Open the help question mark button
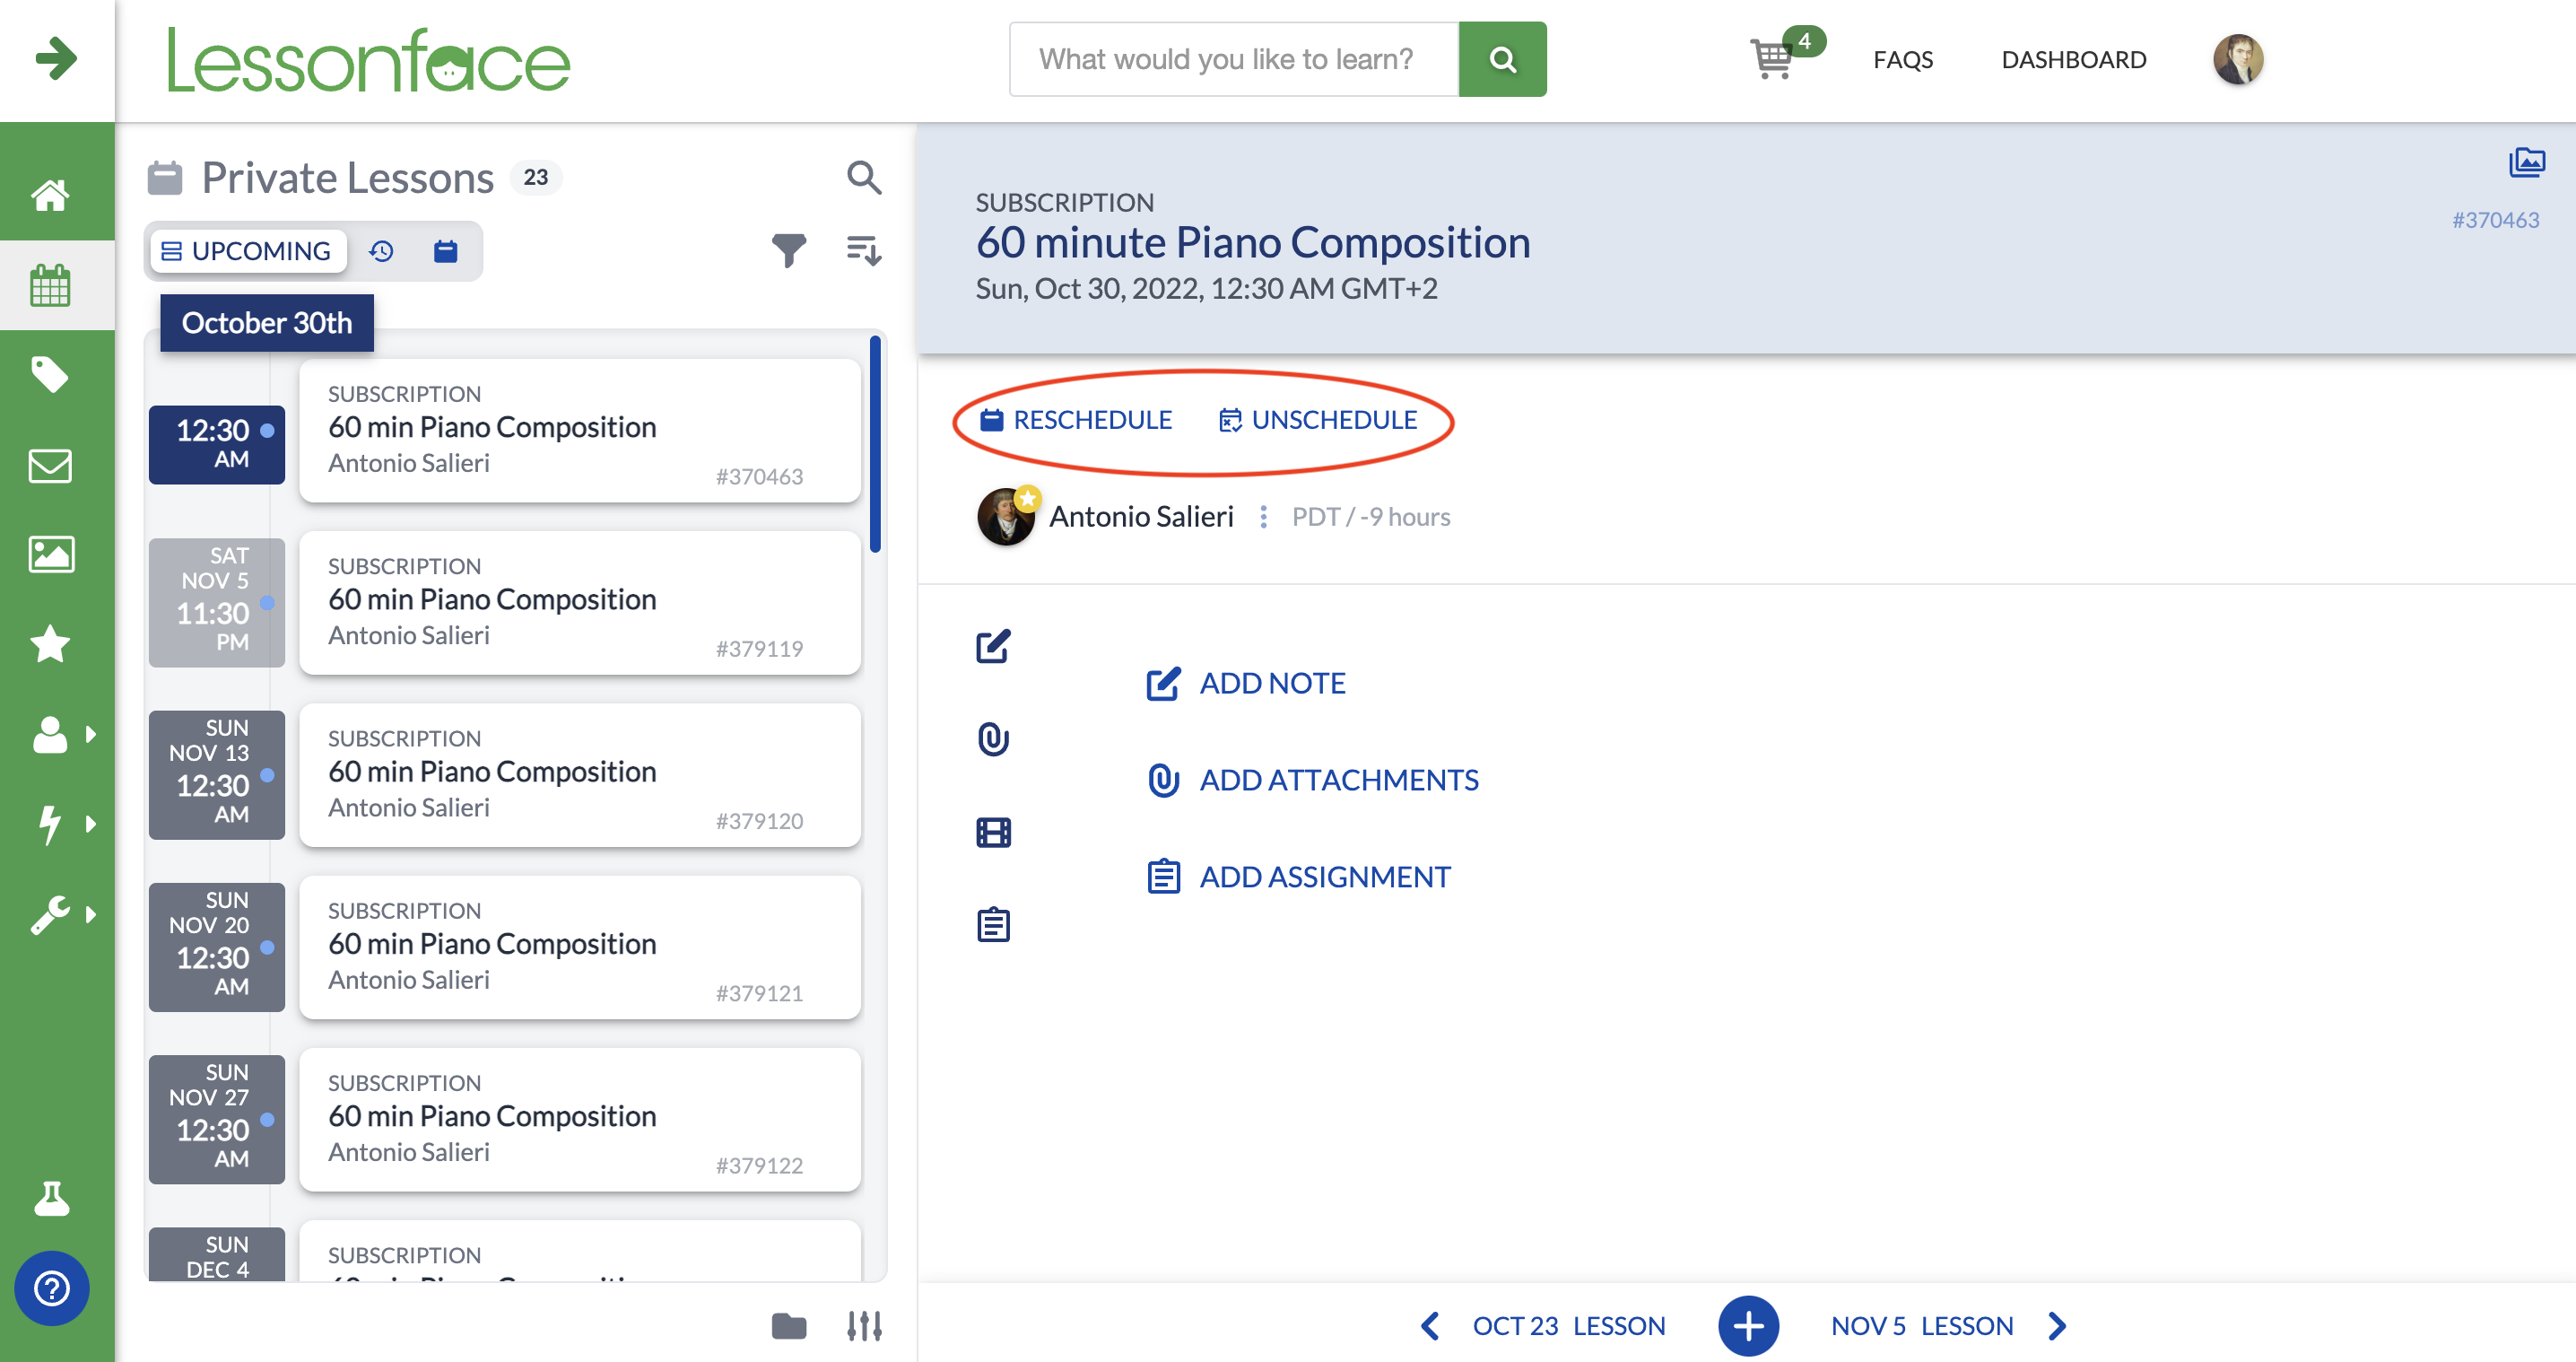Screen dimensions: 2576x1362 (52, 1288)
